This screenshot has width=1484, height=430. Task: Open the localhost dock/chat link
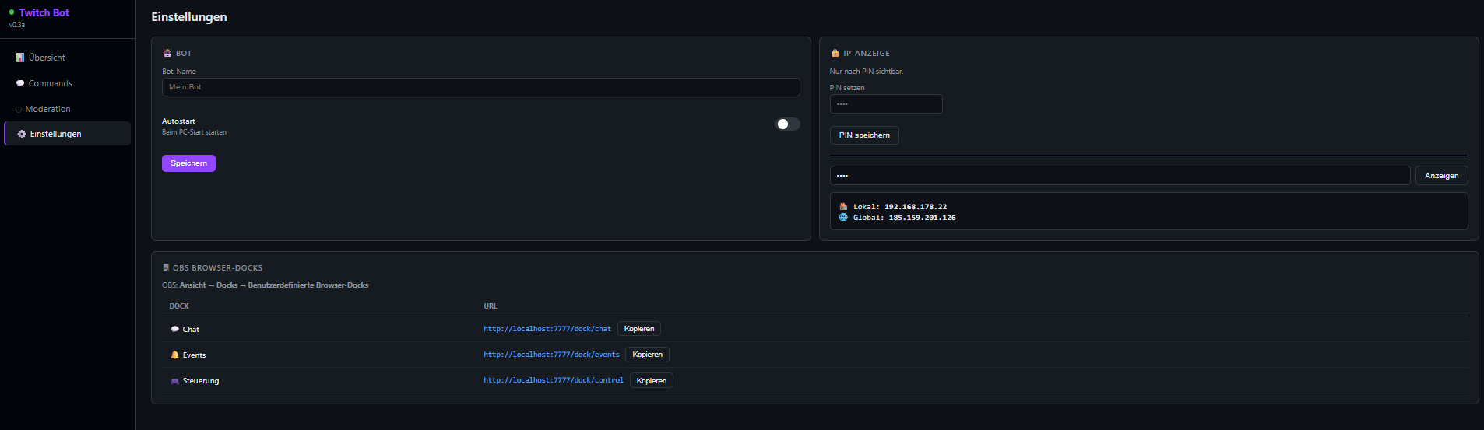click(547, 329)
